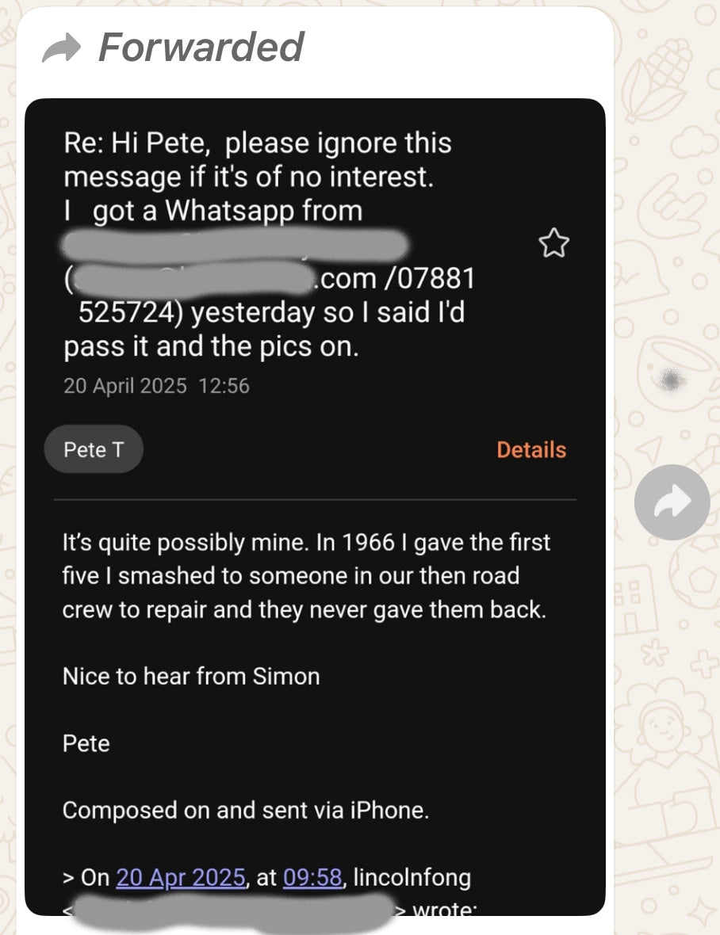Click the redacted email address before .com
This screenshot has height=935, width=720.
[x=193, y=278]
